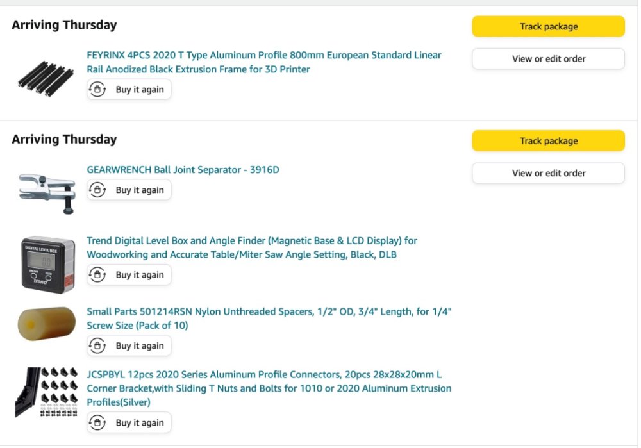Open the JCSPBYL corner brackets image
Image resolution: width=641 pixels, height=448 pixels.
pos(46,392)
